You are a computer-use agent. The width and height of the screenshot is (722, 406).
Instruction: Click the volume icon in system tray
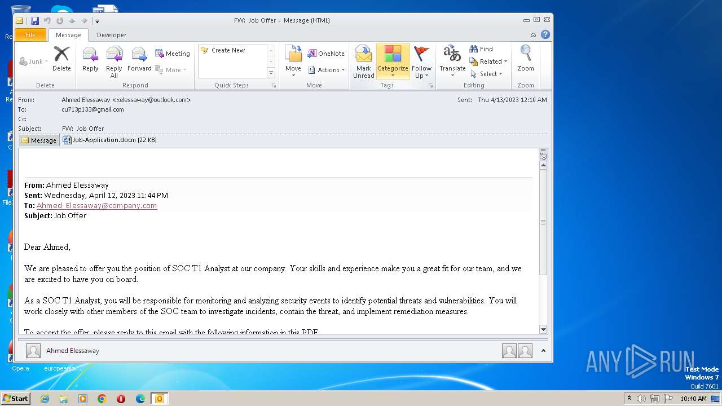(x=641, y=399)
